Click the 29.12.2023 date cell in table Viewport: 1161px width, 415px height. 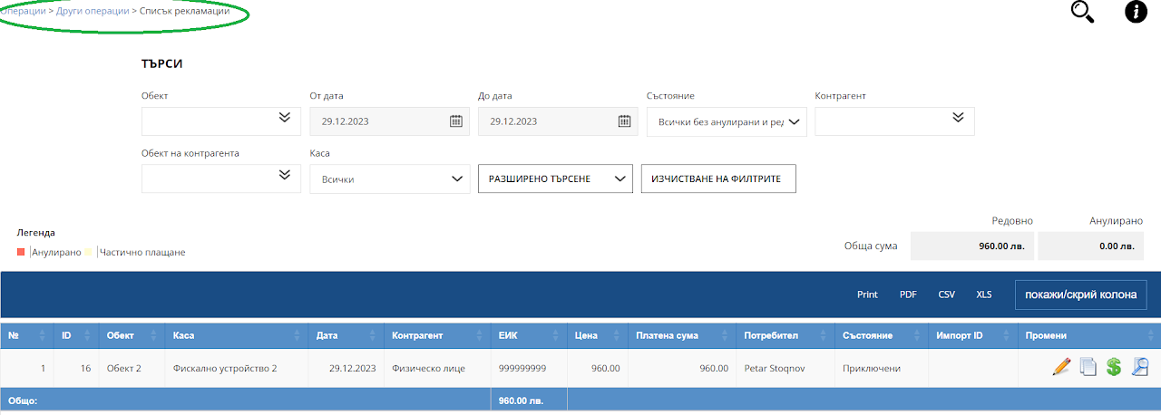click(346, 368)
